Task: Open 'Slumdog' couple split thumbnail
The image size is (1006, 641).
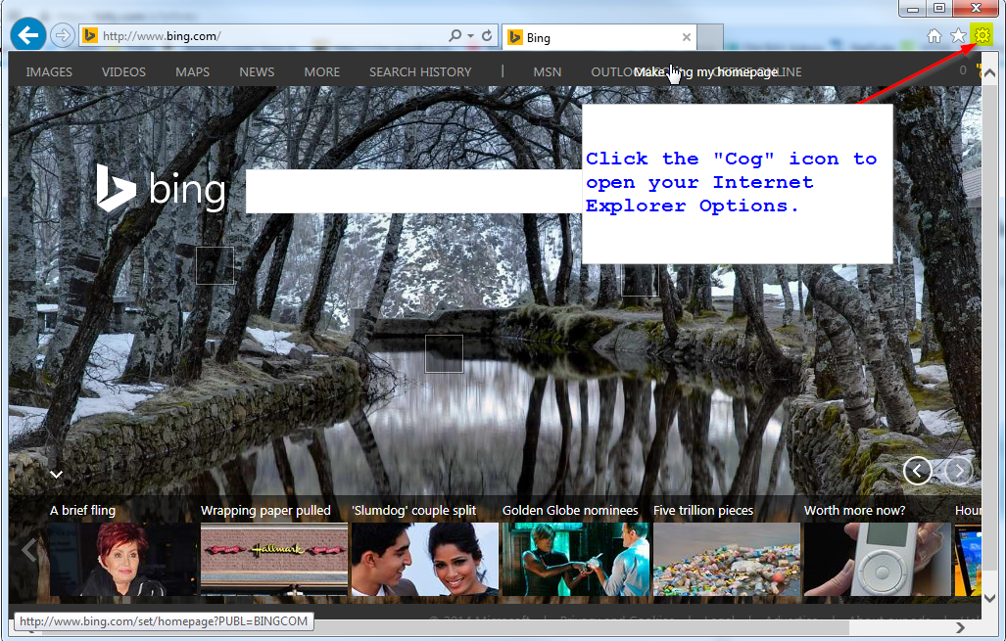Action: tap(425, 559)
